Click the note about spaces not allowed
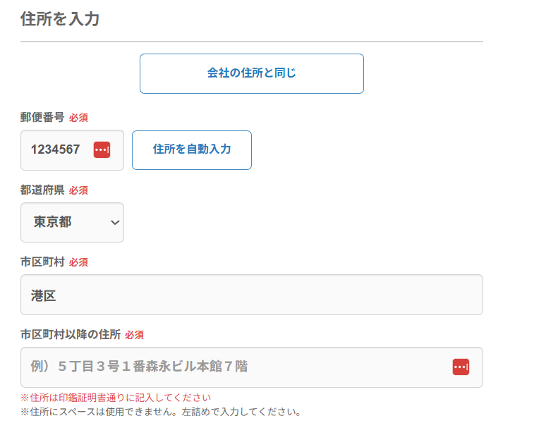Viewport: 534px width, 435px height. 161,412
